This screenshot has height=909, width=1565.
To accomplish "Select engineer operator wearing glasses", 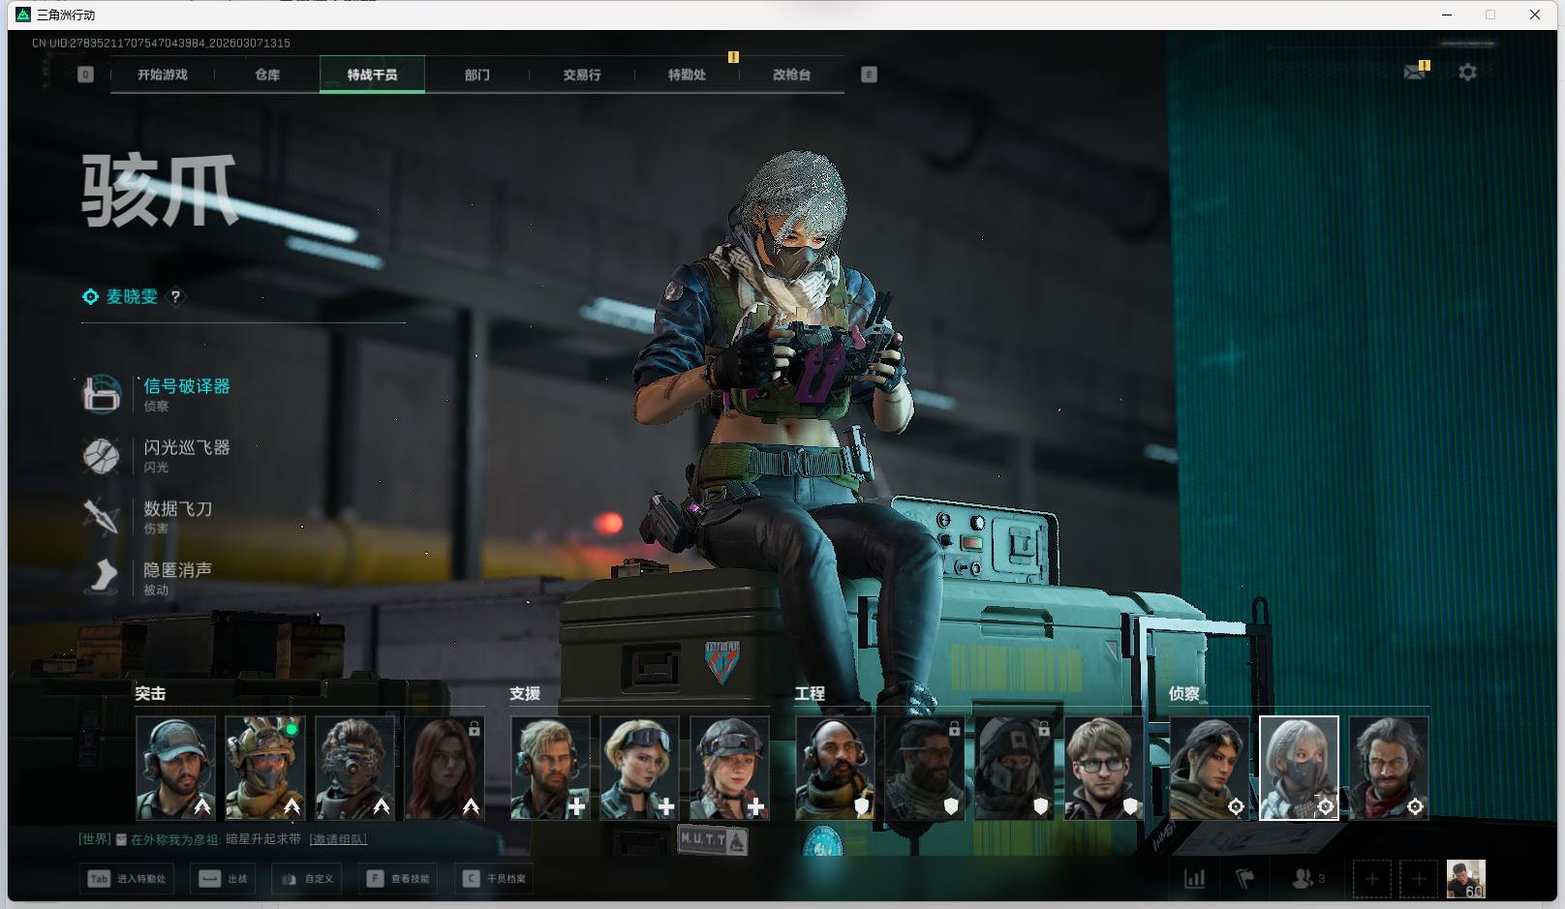I will [x=1104, y=769].
